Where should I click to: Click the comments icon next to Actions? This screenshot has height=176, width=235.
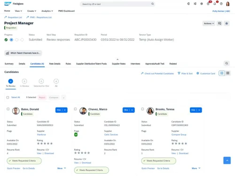pyautogui.click(x=219, y=23)
